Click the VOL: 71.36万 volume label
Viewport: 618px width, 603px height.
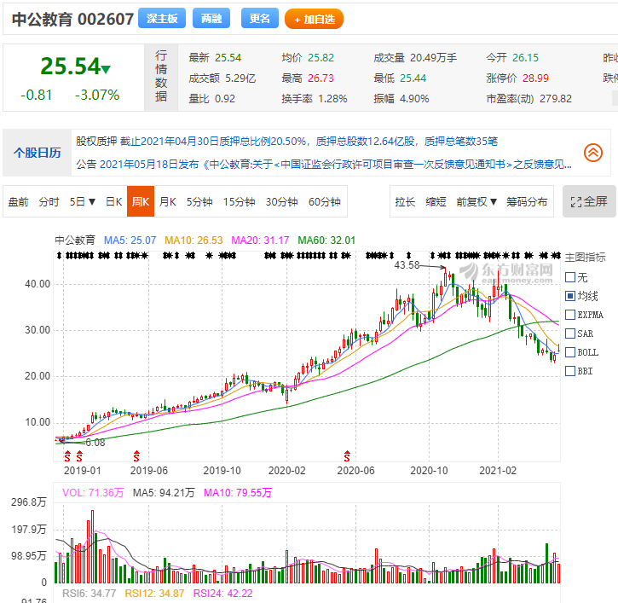click(x=93, y=493)
